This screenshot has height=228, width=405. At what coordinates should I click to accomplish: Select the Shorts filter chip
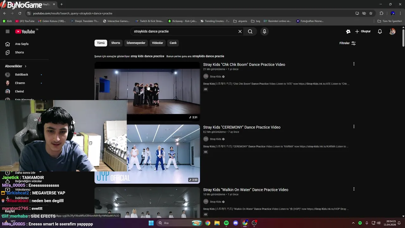tap(115, 43)
